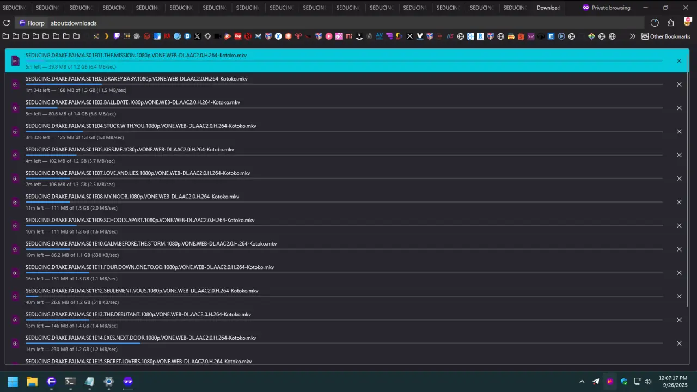This screenshot has height=392, width=697.
Task: Open the ChatGPT bookmark icon
Action: (x=137, y=36)
